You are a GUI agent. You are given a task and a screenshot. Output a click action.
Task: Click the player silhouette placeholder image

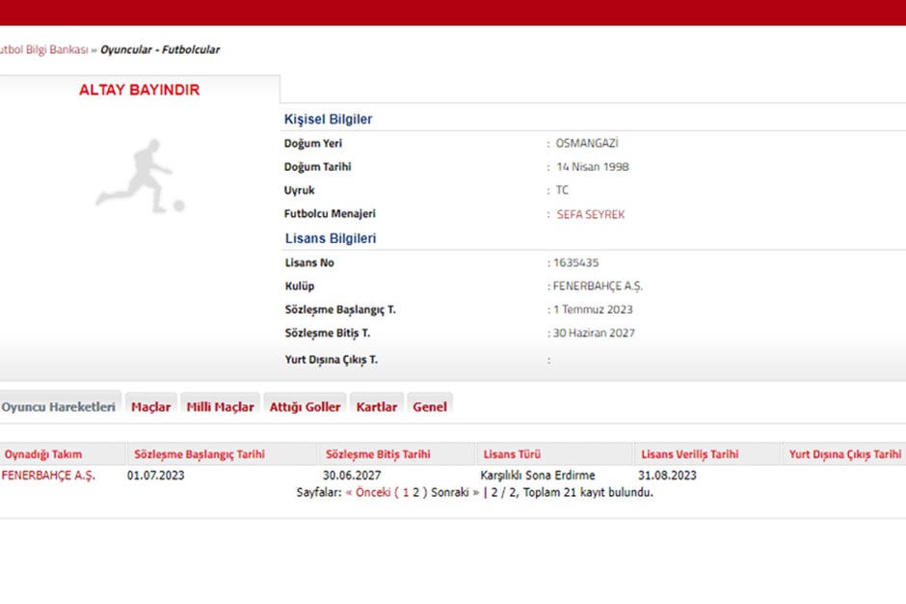(x=140, y=176)
